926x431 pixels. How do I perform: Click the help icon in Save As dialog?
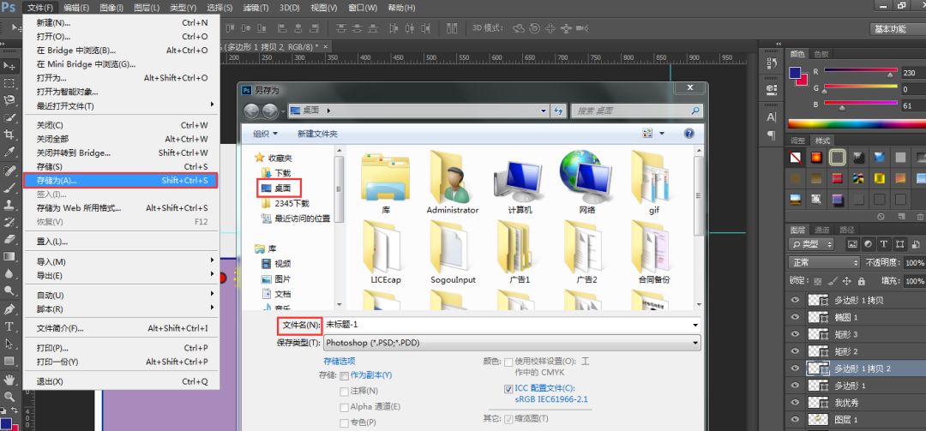688,134
